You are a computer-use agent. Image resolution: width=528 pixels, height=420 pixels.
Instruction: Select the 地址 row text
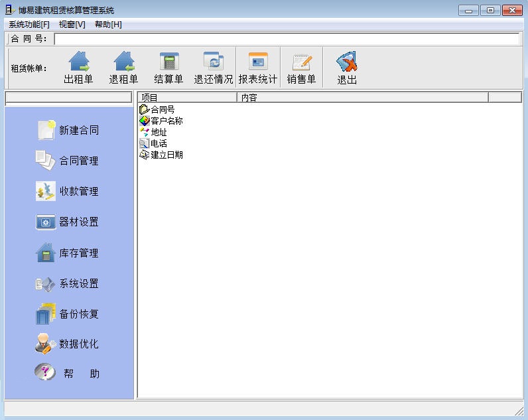click(159, 132)
